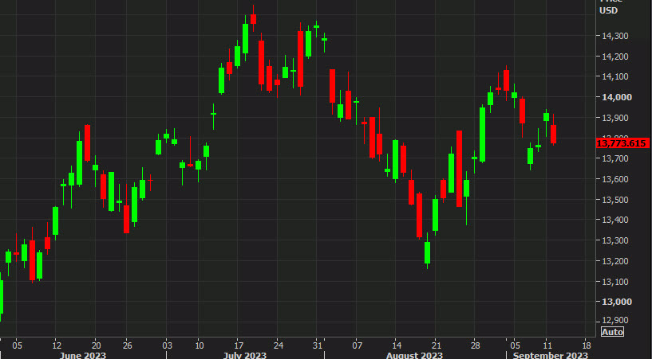
Task: Select the June 2023 month label
Action: 83,355
